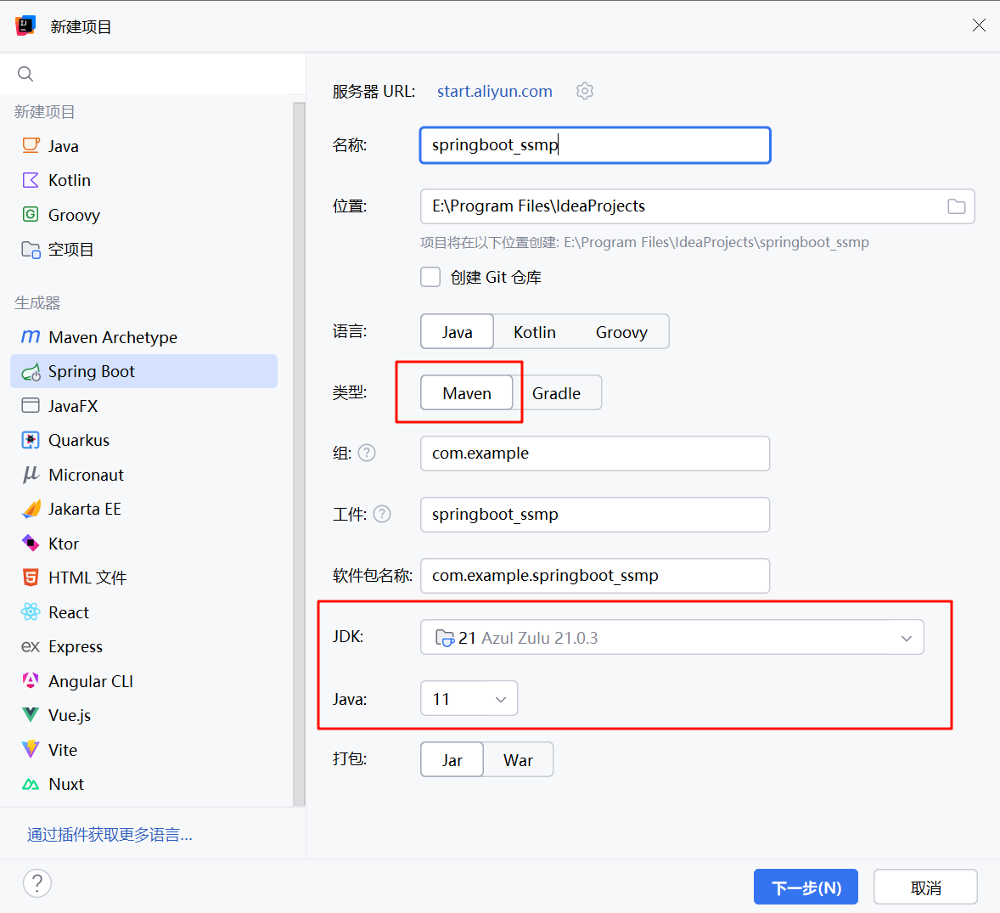Select the Vite generator icon
This screenshot has width=1000, height=913.
point(31,749)
